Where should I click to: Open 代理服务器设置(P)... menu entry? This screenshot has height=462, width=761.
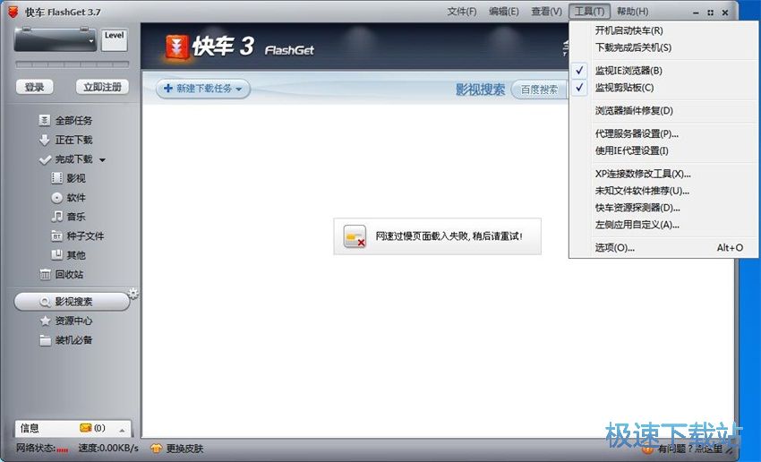click(x=637, y=133)
